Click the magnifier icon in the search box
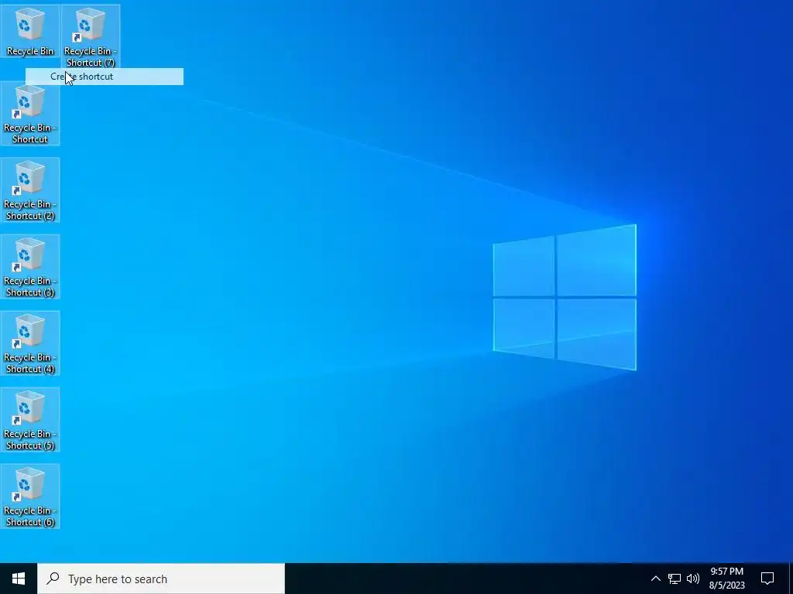The height and width of the screenshot is (594, 793). [x=53, y=579]
